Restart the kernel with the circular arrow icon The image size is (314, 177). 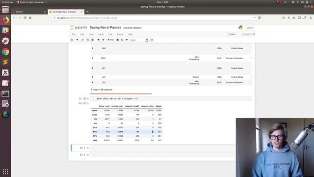[122, 40]
